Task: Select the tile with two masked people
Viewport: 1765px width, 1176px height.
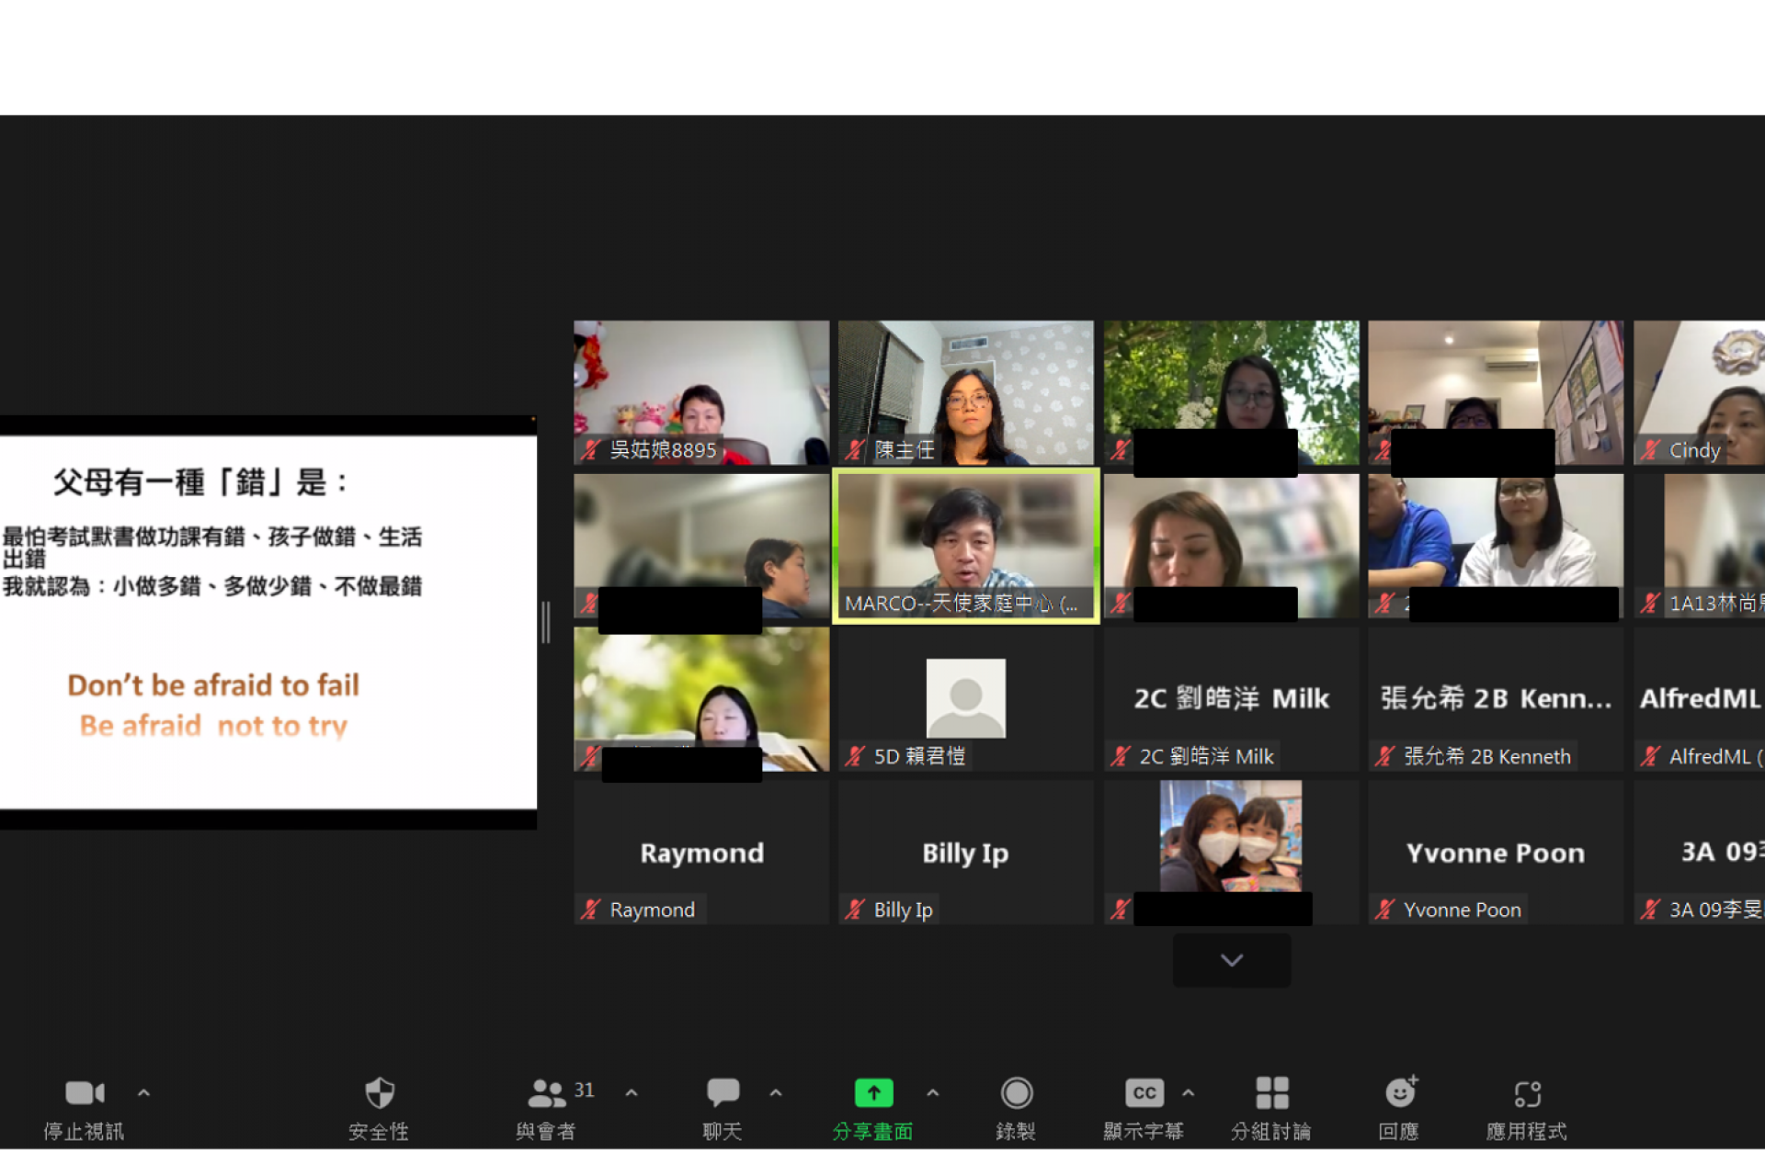Action: coord(1232,853)
